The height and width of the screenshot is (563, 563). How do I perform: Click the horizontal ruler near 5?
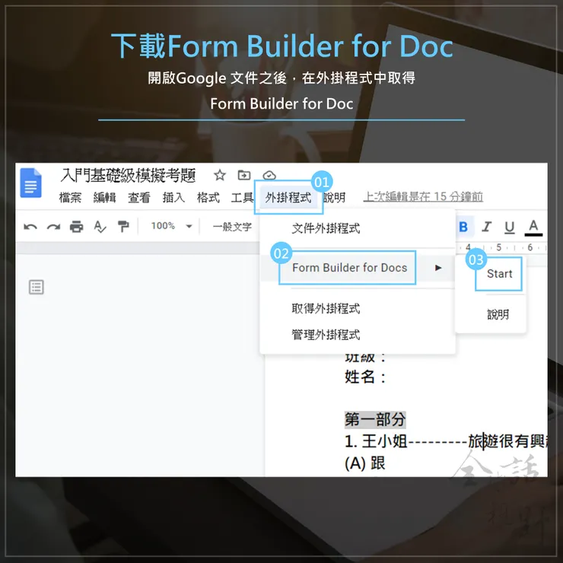(498, 247)
